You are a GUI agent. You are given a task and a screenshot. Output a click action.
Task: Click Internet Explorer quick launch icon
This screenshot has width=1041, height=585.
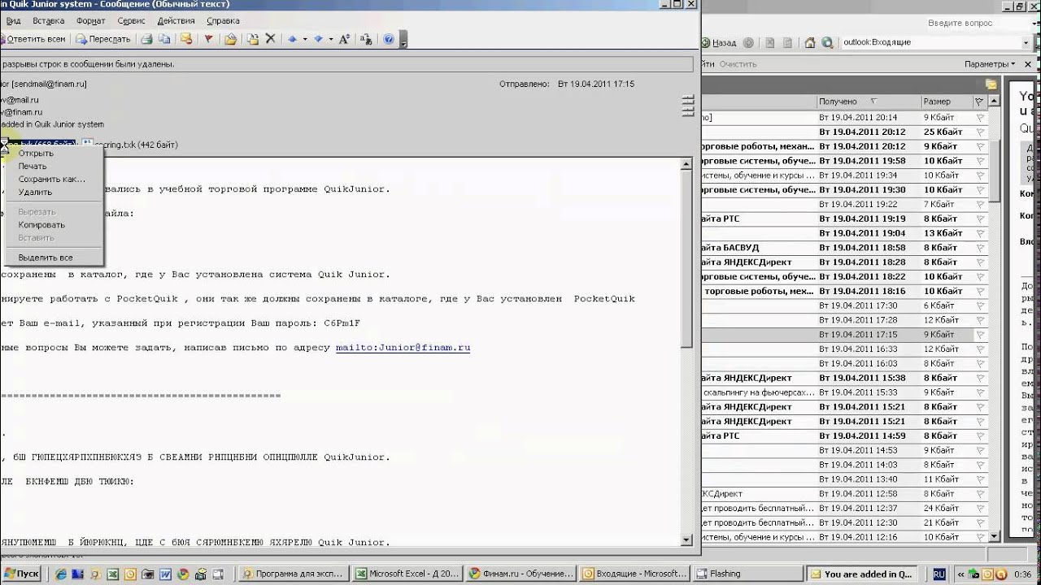(x=61, y=574)
